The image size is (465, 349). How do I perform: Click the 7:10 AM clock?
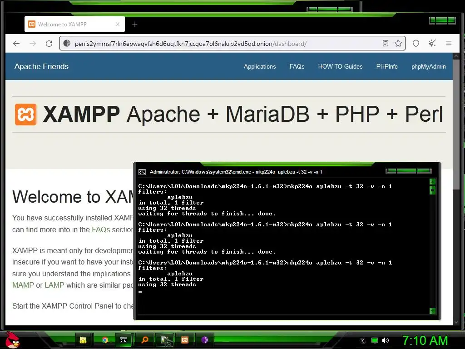(425, 341)
